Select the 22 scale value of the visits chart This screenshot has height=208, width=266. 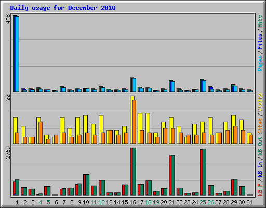pyautogui.click(x=8, y=98)
